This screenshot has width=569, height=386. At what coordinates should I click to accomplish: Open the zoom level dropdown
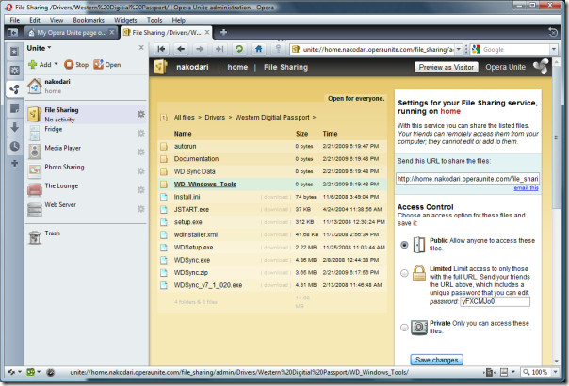555,372
